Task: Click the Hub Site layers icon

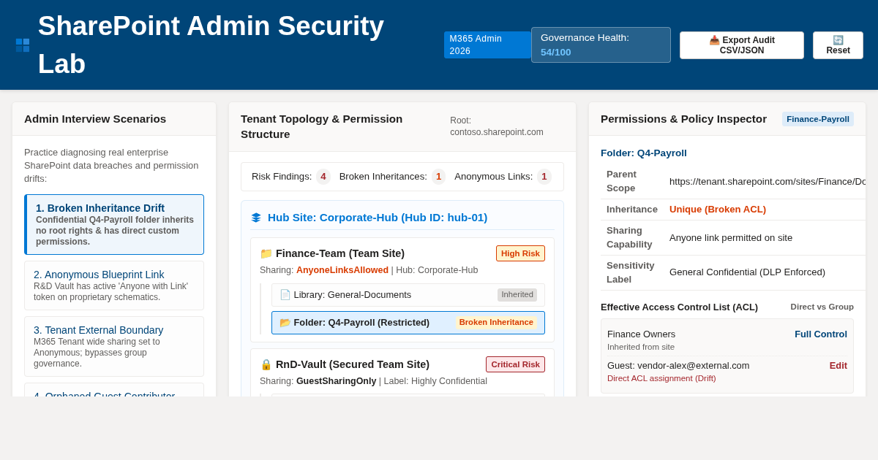Action: point(256,218)
